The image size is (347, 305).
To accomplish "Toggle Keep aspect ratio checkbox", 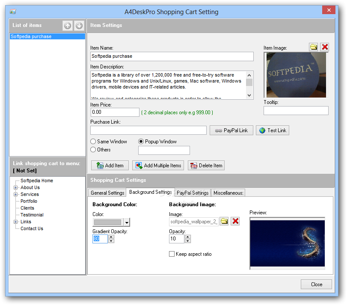I will click(172, 254).
